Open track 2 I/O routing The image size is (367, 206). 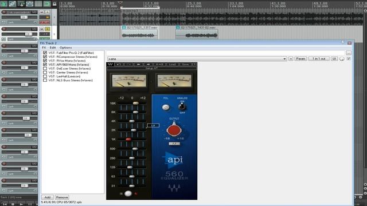34,29
